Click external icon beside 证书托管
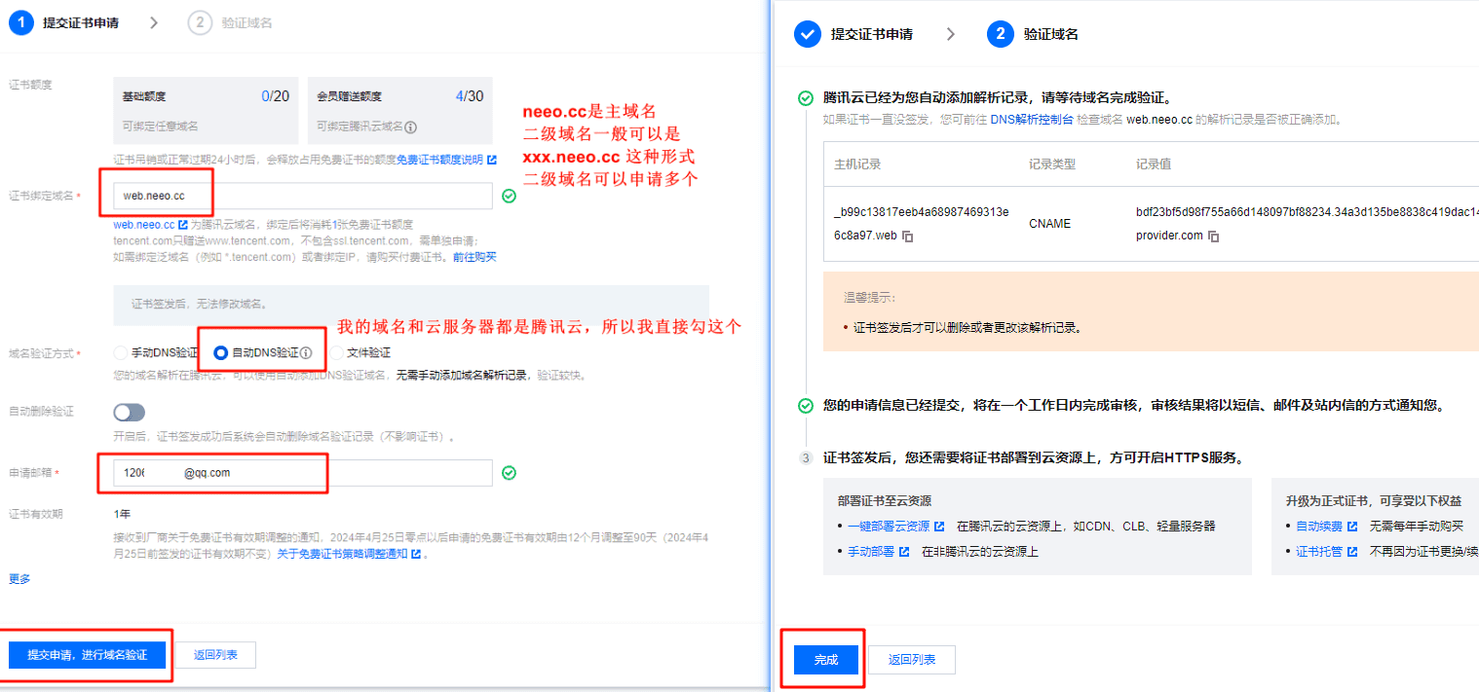The height and width of the screenshot is (692, 1479). coord(1351,552)
